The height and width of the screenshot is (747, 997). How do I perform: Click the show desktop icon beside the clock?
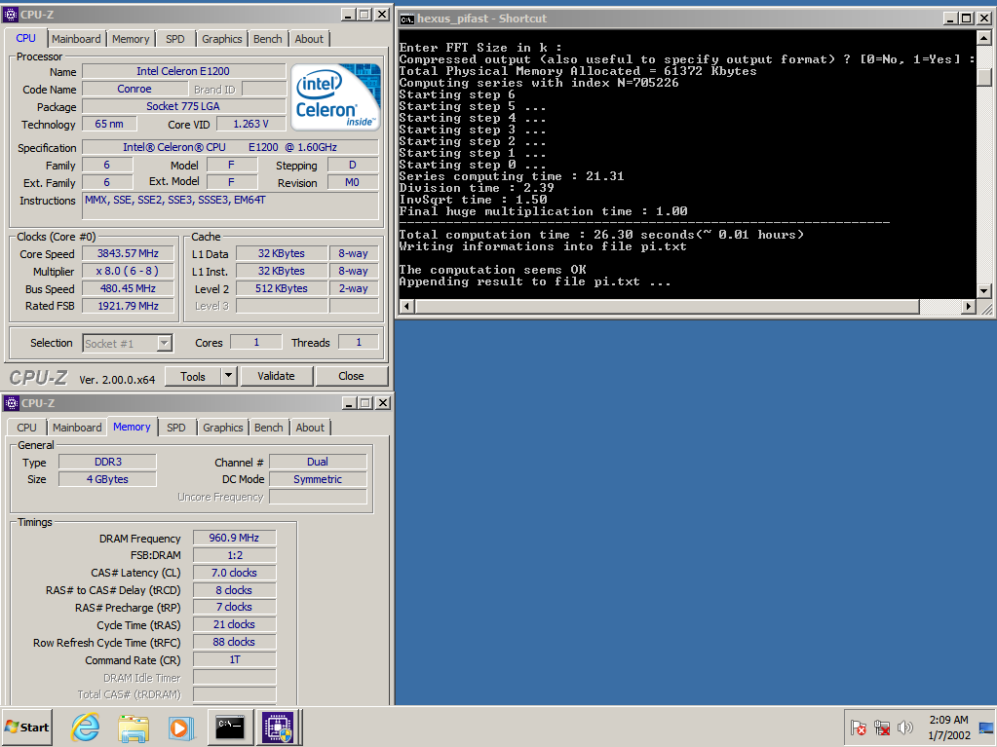click(986, 728)
